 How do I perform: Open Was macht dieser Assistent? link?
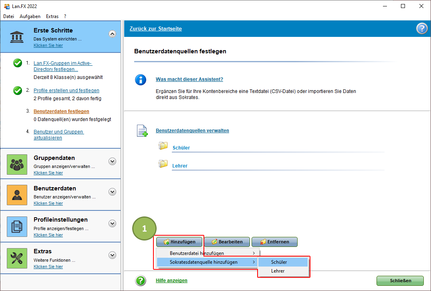tap(189, 79)
